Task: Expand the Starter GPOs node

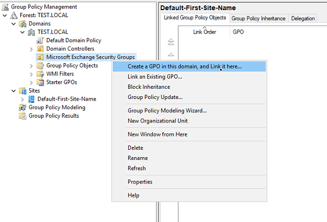Action: click(x=32, y=83)
